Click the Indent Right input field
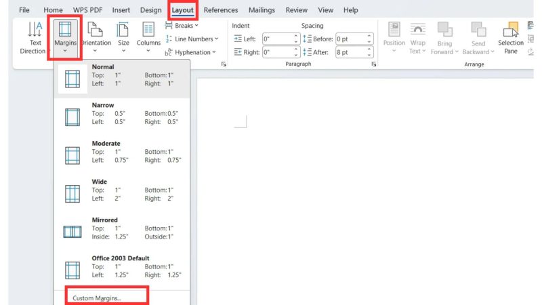This screenshot has height=305, width=542. [278, 52]
